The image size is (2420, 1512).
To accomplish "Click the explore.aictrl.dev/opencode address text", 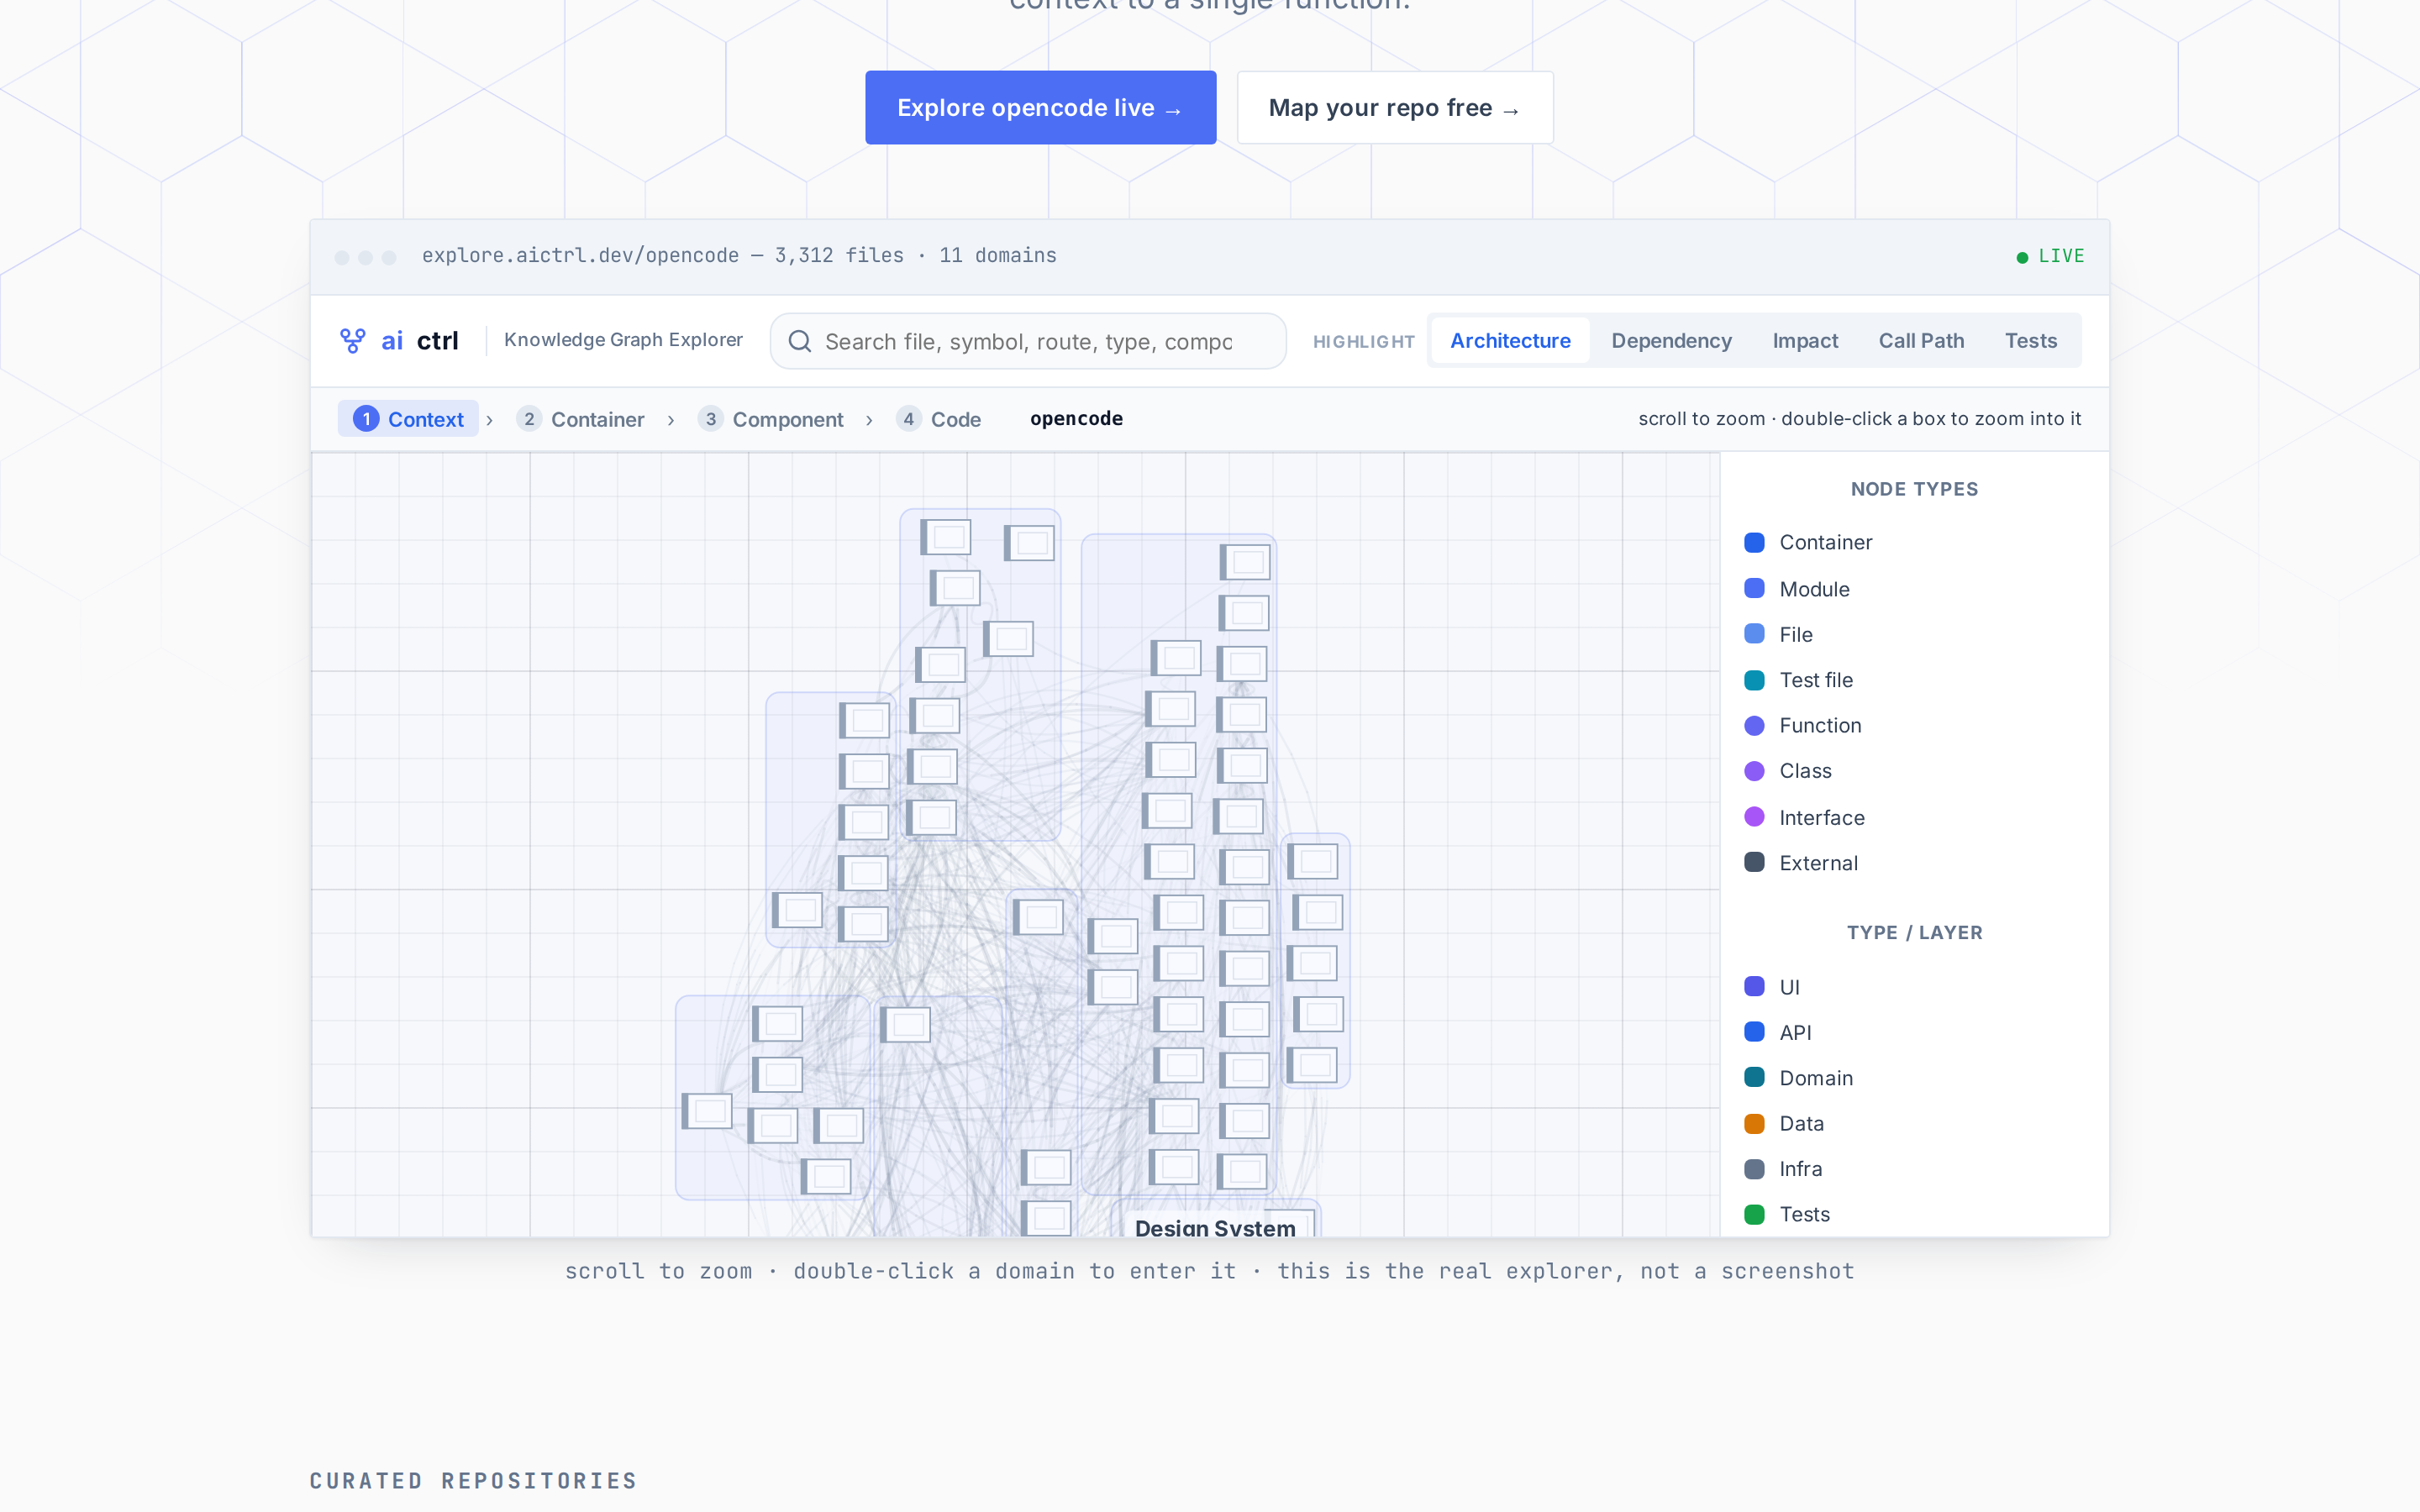I will click(580, 256).
